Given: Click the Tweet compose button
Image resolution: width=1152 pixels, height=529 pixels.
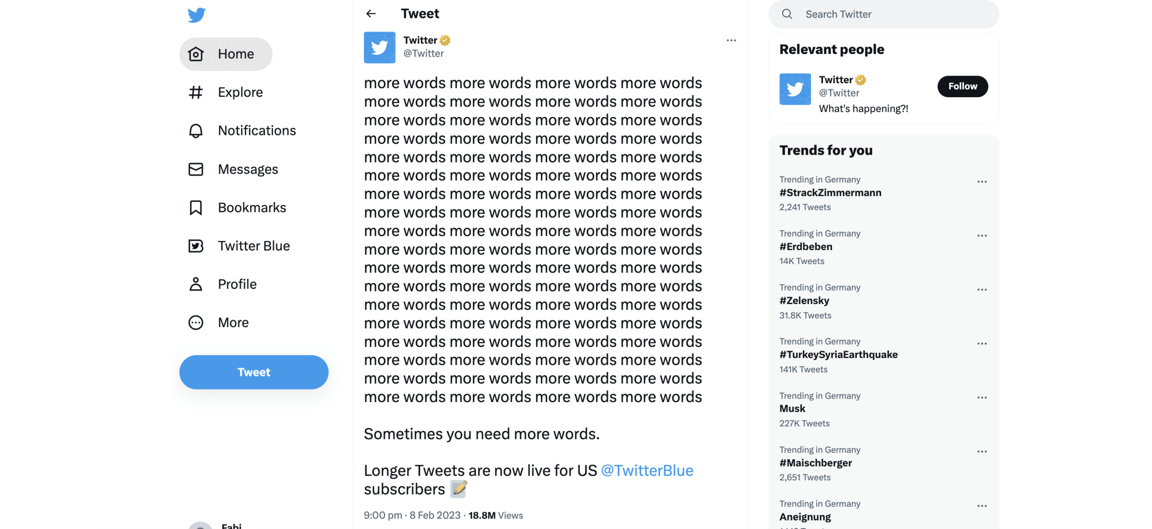Looking at the screenshot, I should 253,372.
